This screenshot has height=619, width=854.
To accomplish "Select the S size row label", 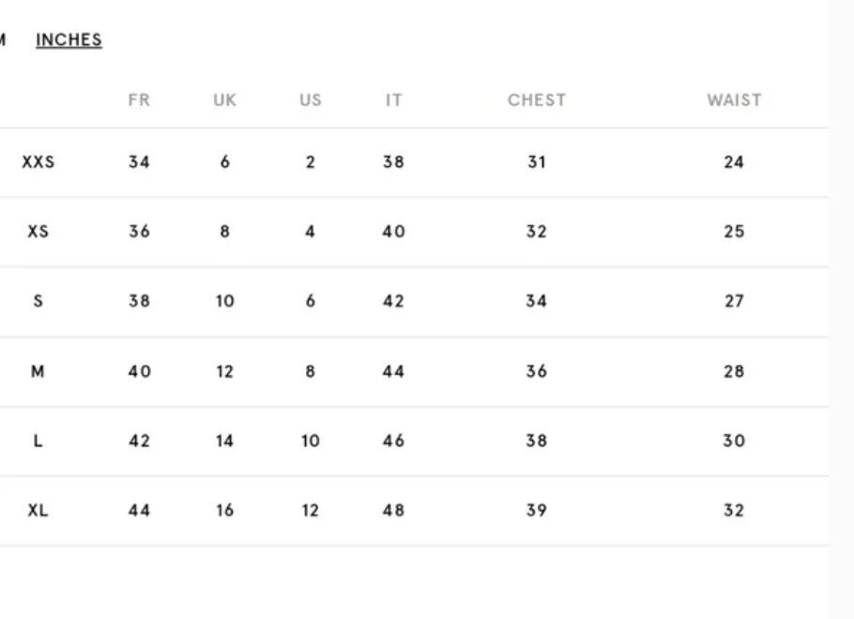I will coord(38,301).
